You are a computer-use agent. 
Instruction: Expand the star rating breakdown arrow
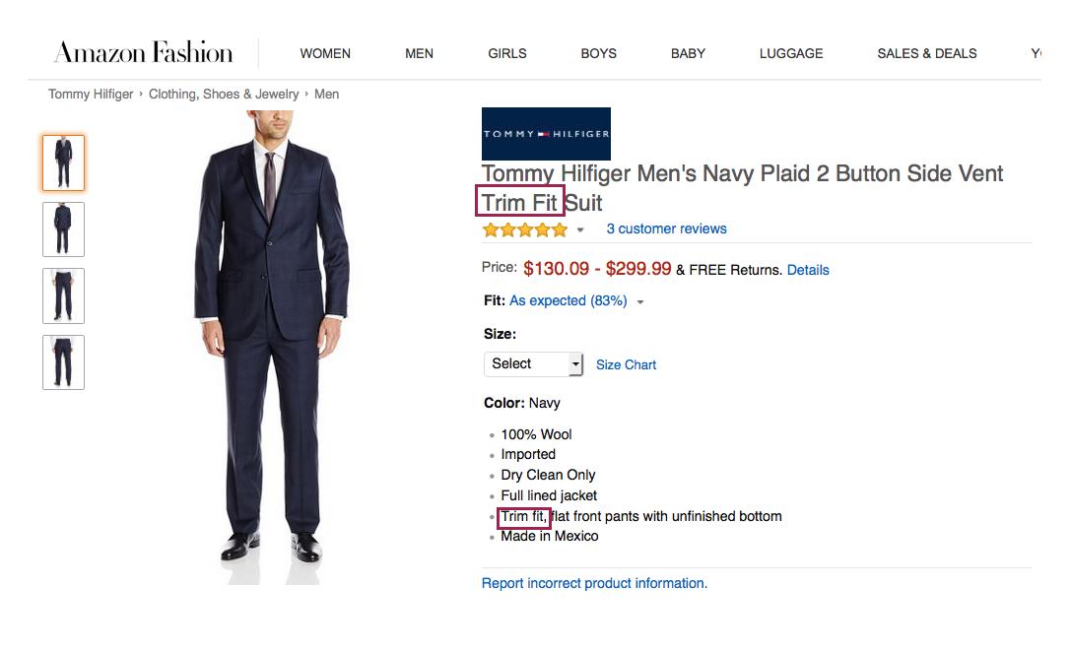tap(580, 230)
